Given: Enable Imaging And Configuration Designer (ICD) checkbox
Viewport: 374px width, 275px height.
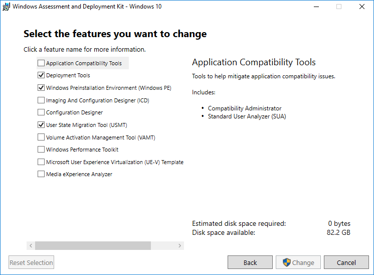Looking at the screenshot, I should point(41,100).
